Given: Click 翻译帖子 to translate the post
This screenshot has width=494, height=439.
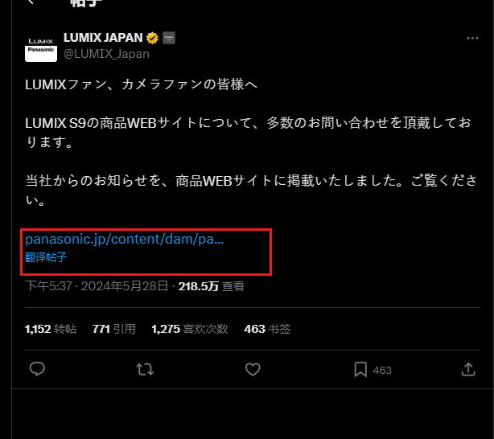Looking at the screenshot, I should [46, 257].
